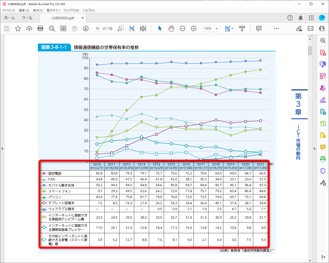Open the page fit options dropdown arrow

click(x=232, y=29)
